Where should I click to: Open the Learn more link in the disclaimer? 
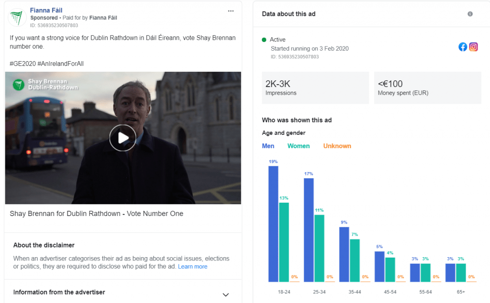coord(192,267)
